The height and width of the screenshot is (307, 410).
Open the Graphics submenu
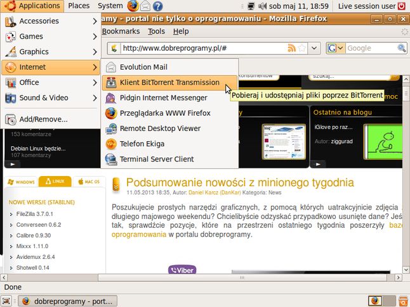point(51,52)
